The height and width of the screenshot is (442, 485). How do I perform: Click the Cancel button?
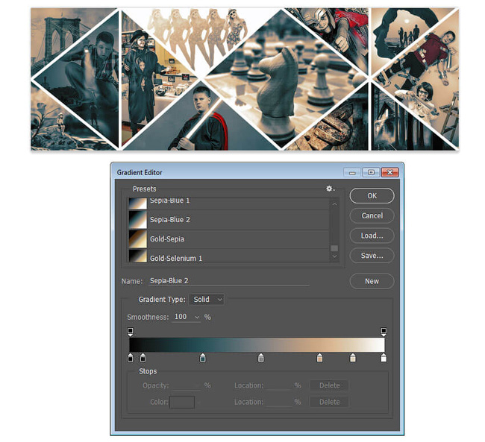point(372,215)
